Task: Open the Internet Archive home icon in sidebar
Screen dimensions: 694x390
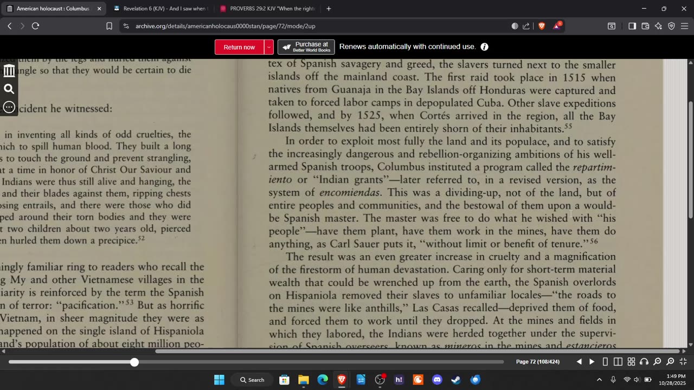Action: [9, 70]
